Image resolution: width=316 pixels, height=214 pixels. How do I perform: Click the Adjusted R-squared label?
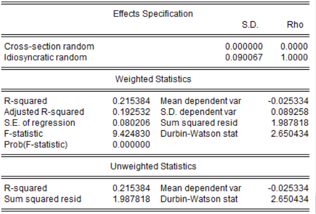[44, 112]
